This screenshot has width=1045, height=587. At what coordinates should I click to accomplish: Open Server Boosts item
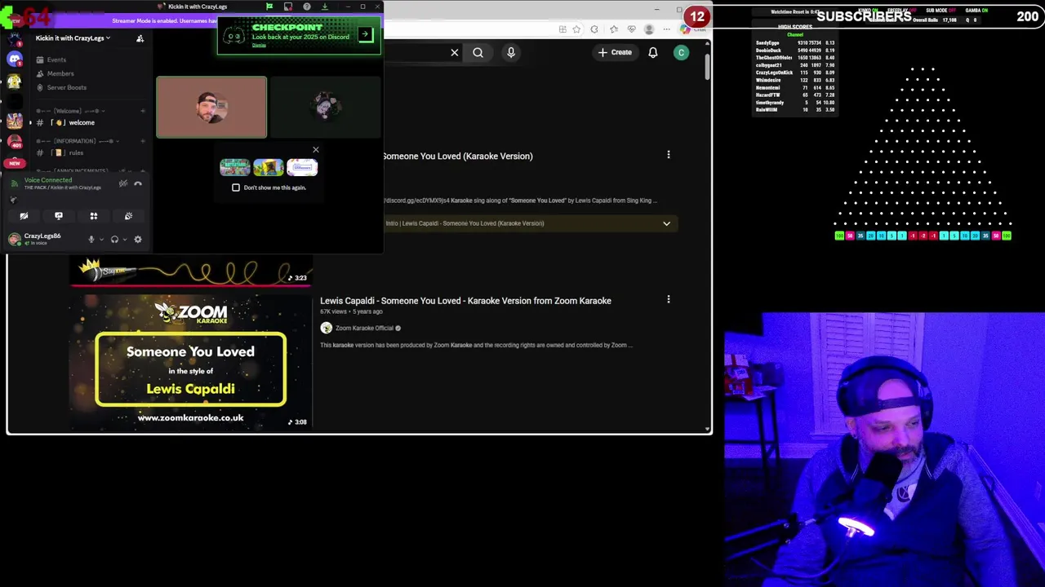(66, 87)
